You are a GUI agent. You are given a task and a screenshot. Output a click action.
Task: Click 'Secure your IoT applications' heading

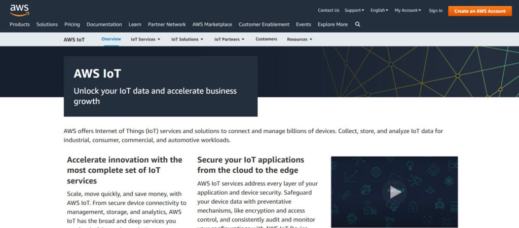pos(250,165)
